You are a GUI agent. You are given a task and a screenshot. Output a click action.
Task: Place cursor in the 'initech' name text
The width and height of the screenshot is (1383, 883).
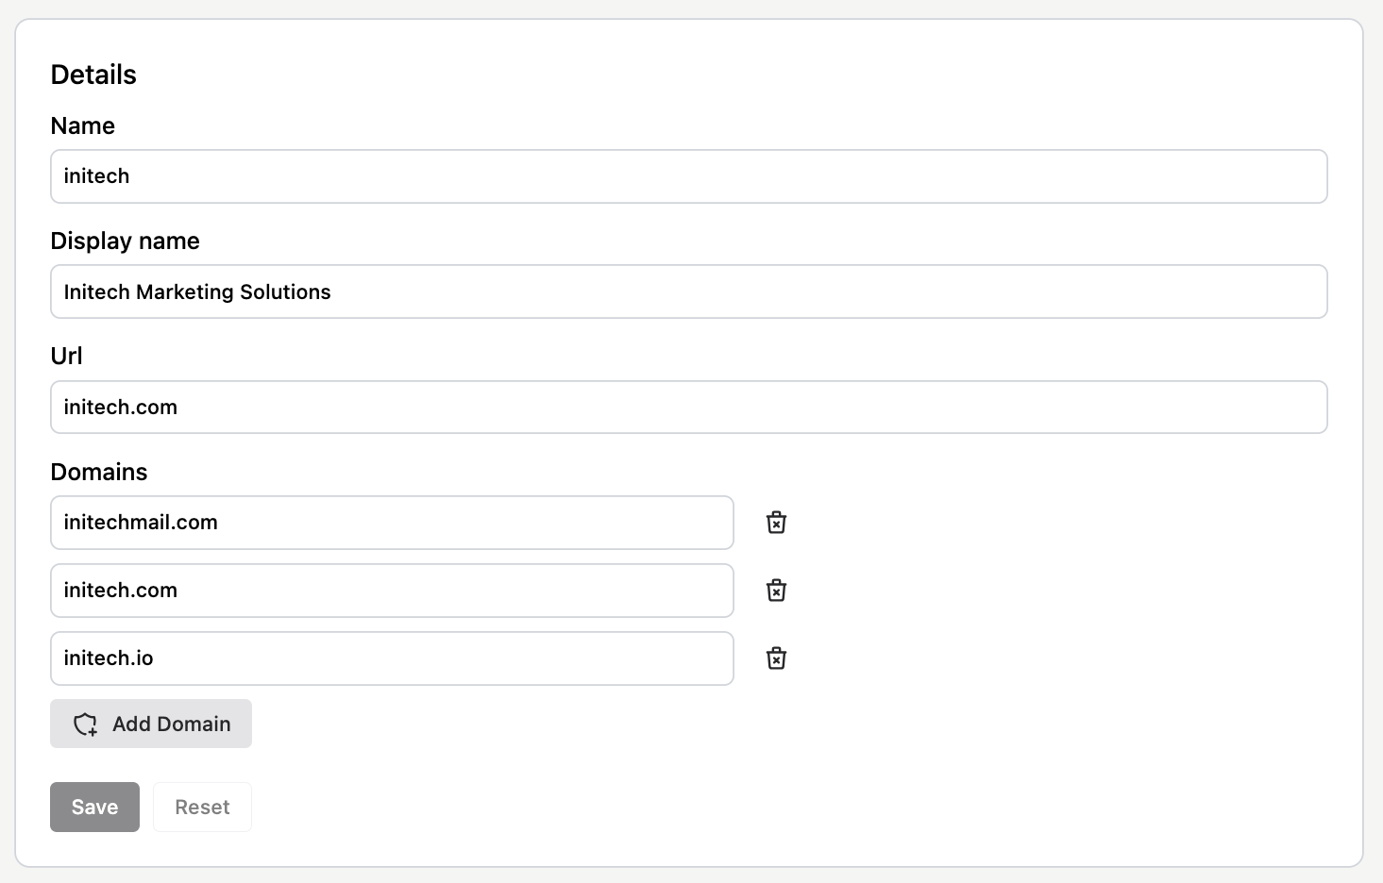[x=96, y=176]
